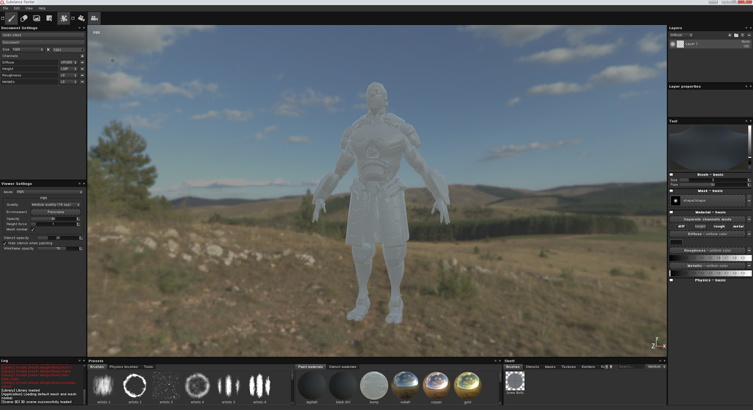Viewport: 753px width, 410px height.
Task: Open the File menu
Action: pyautogui.click(x=6, y=8)
